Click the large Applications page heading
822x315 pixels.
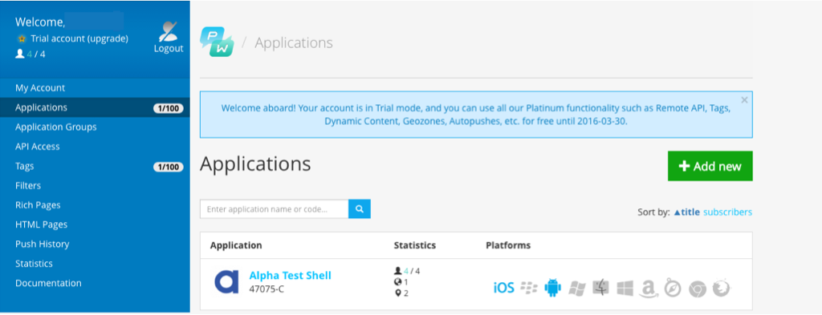(x=255, y=164)
